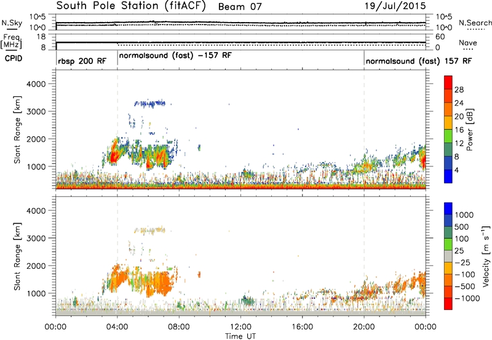Select the Freq. [MHz] axis label

[x=11, y=42]
